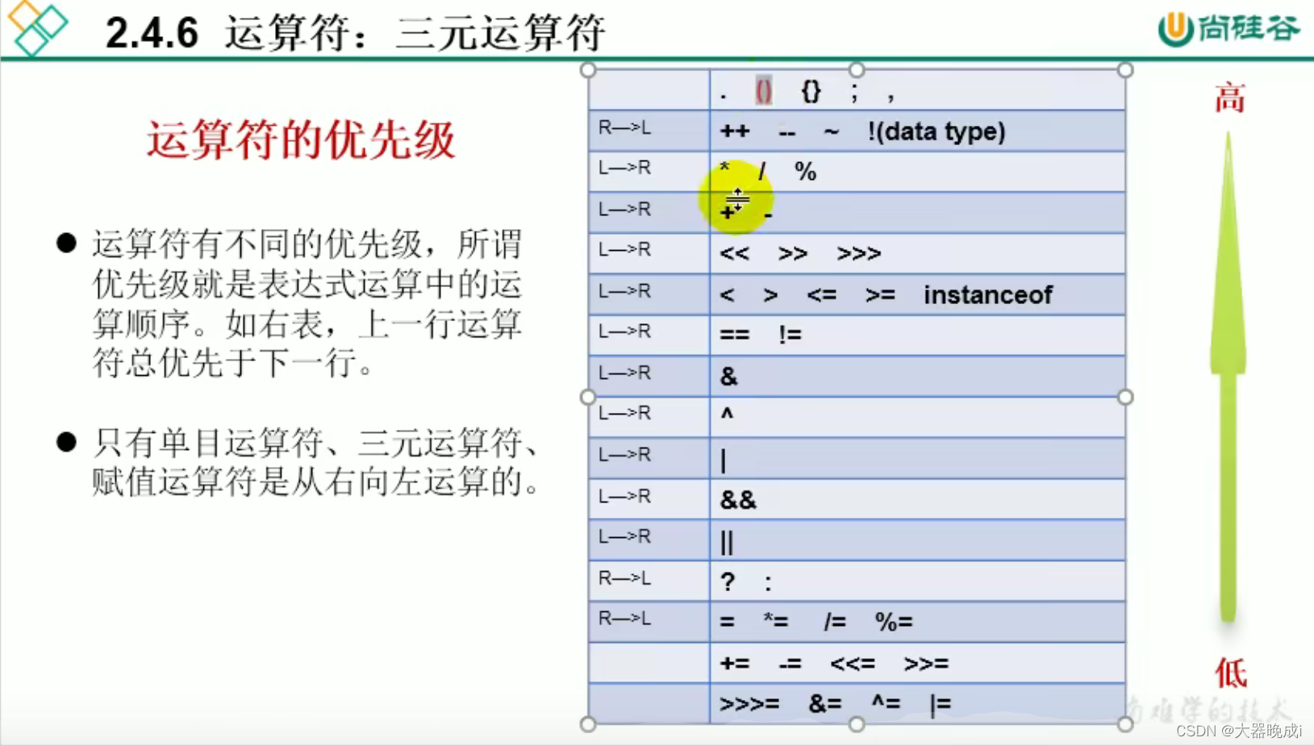Click the second bullet point marker

coord(66,443)
